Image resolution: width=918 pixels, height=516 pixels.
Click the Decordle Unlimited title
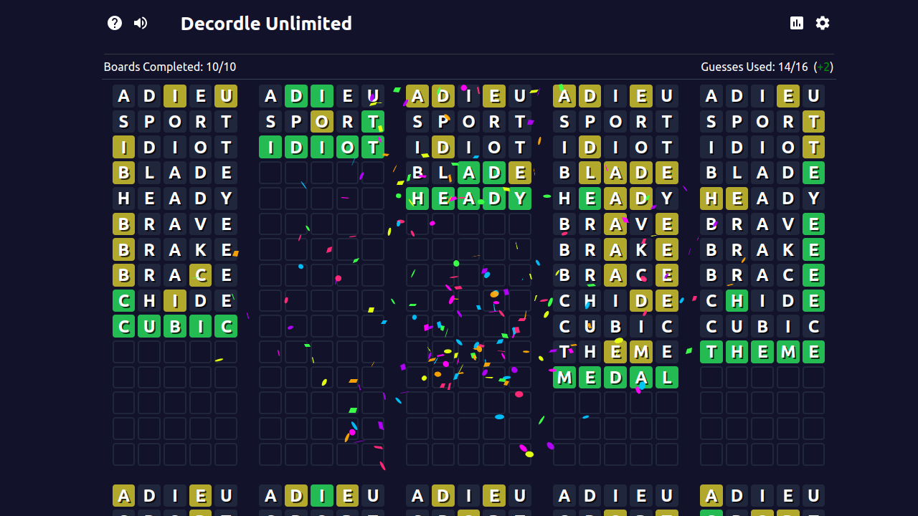(266, 24)
